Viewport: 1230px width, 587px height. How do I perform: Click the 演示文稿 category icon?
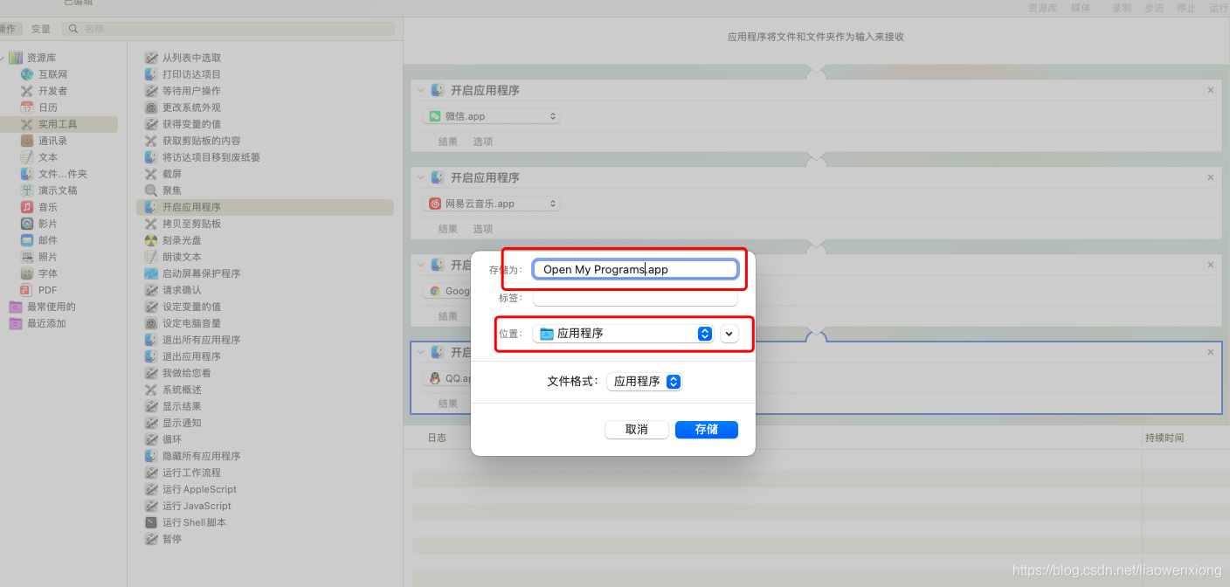click(27, 190)
